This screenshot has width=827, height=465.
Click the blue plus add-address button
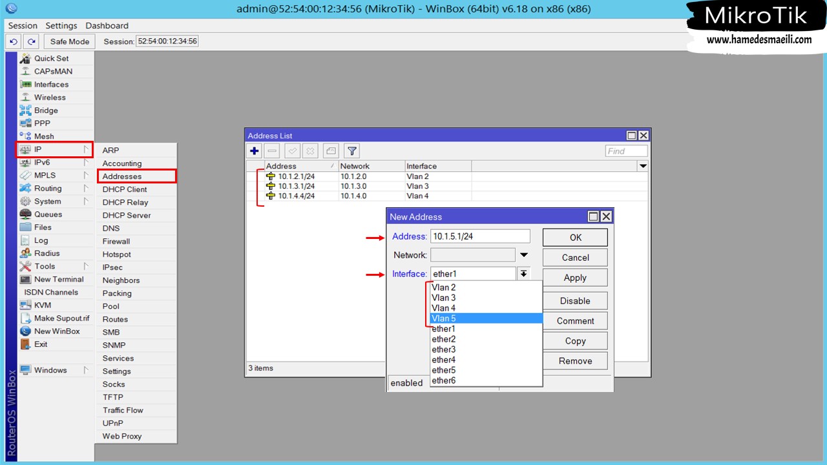[255, 151]
